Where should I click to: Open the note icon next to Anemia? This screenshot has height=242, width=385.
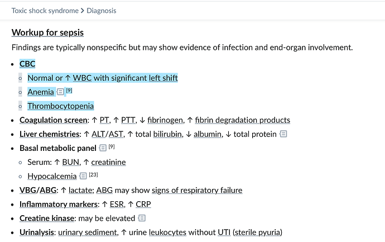[x=60, y=92]
